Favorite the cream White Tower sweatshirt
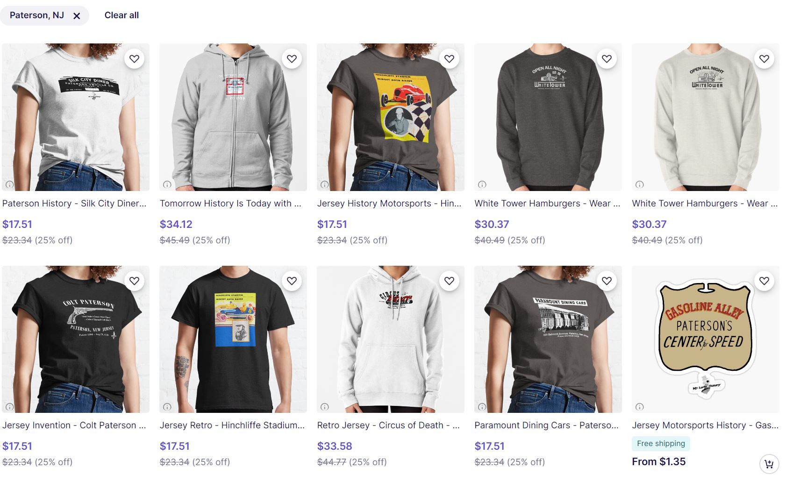Screen dimensions: 793x489 (764, 59)
